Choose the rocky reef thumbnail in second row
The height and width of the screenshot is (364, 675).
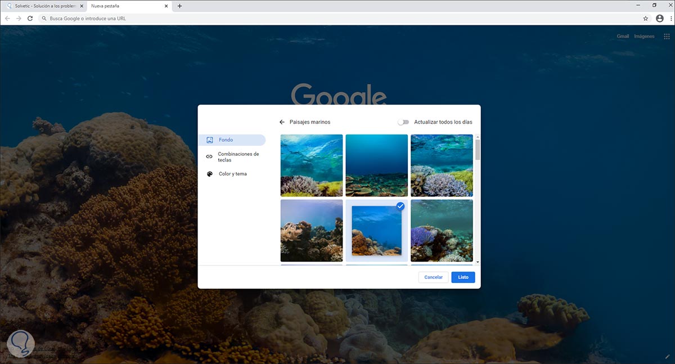tap(312, 231)
